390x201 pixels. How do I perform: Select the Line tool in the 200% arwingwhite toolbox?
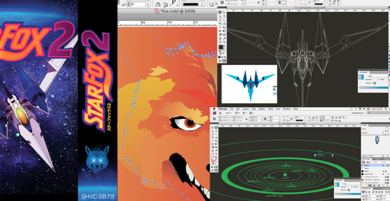tap(224, 20)
